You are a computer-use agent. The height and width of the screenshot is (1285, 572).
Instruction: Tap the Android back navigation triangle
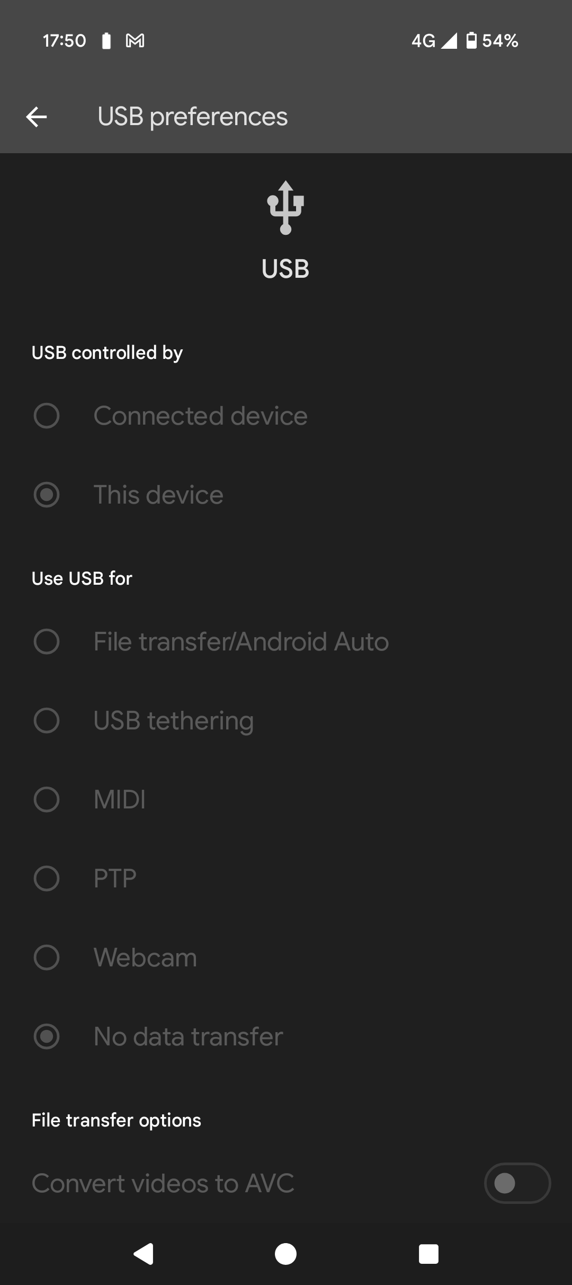(x=144, y=1254)
